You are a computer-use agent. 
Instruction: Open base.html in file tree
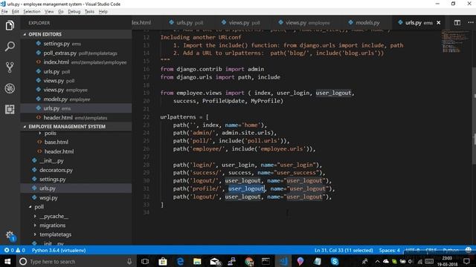tap(76, 142)
